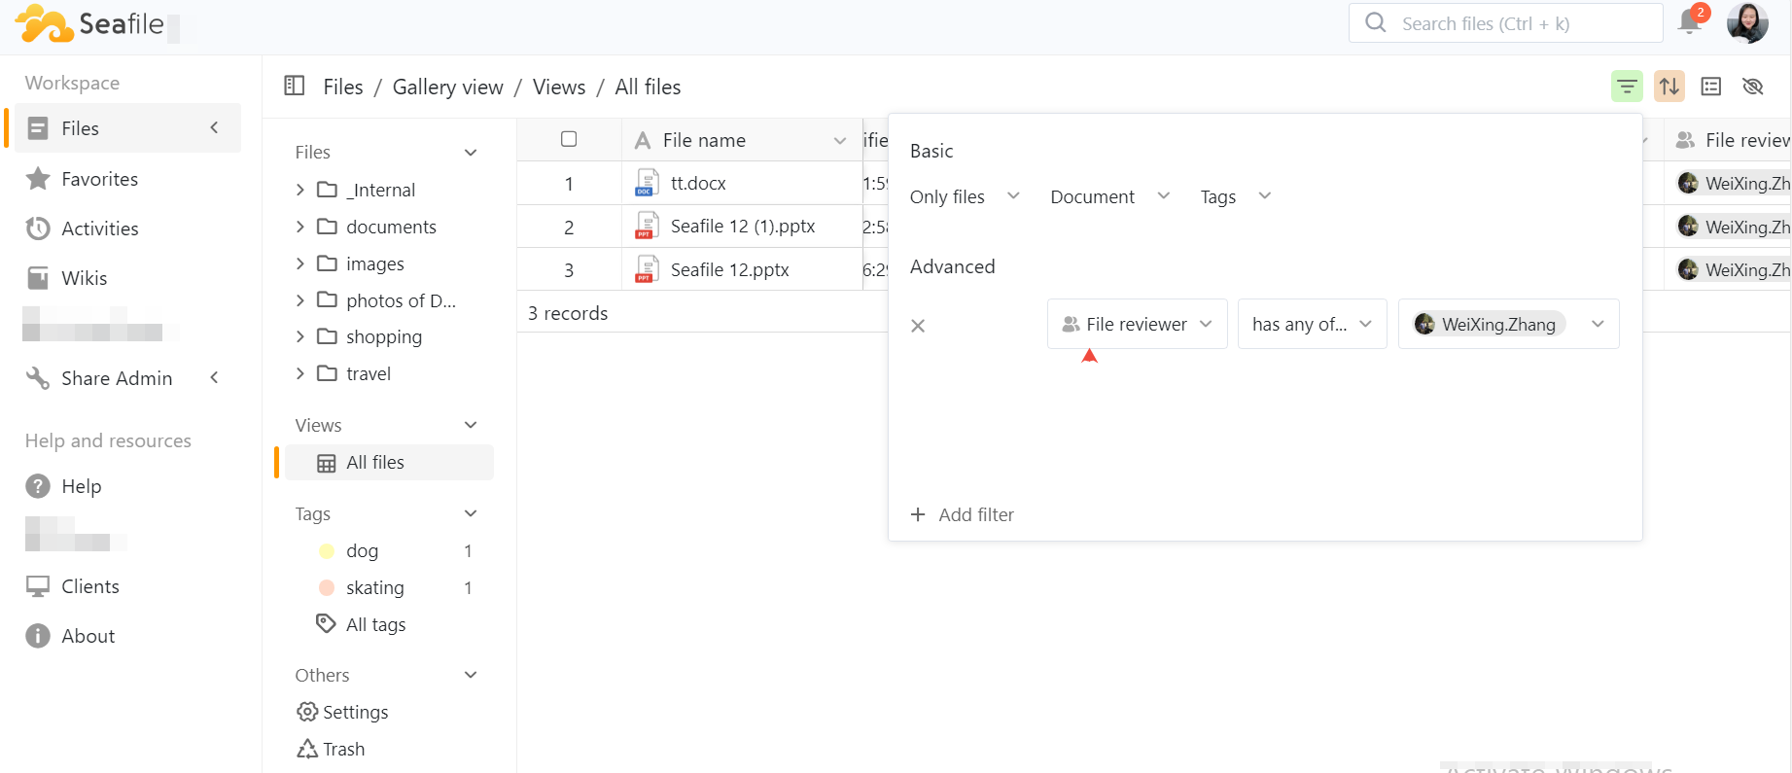This screenshot has width=1792, height=773.
Task: Open the notifications bell
Action: tap(1690, 22)
